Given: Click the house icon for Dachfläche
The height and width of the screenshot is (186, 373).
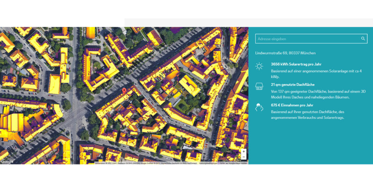Looking at the screenshot, I should 259,86.
